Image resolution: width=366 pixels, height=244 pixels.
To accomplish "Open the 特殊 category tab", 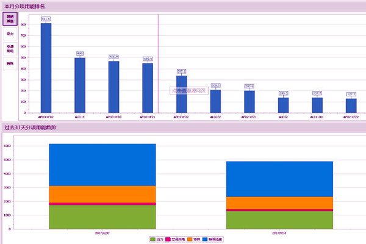I will (10, 63).
